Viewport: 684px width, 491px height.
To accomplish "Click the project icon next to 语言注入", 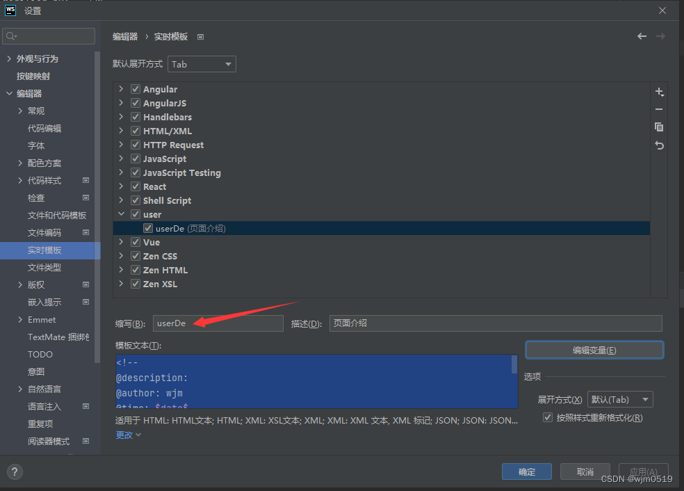I will tap(86, 406).
